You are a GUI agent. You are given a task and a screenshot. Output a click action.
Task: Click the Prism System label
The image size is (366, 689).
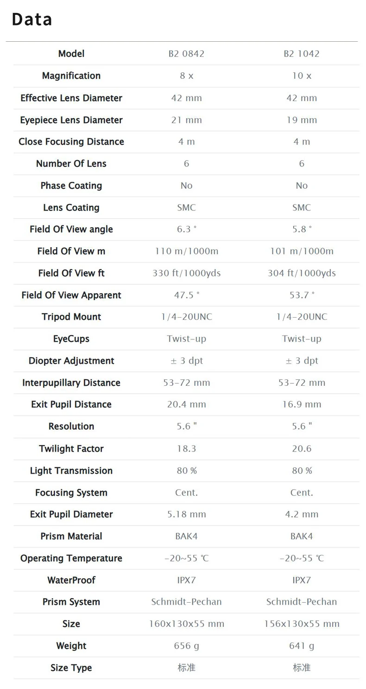click(71, 602)
